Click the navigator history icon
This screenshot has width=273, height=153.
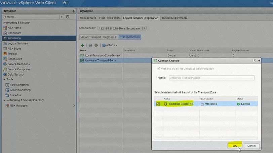pyautogui.click(x=68, y=17)
